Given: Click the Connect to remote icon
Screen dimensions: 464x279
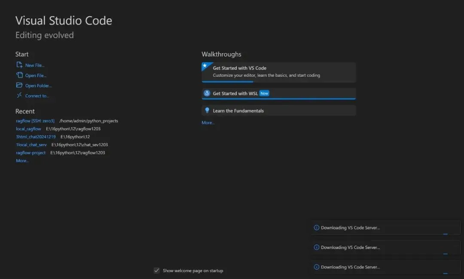Looking at the screenshot, I should [19, 95].
